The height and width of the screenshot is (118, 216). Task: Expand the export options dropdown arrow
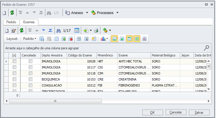91,30
